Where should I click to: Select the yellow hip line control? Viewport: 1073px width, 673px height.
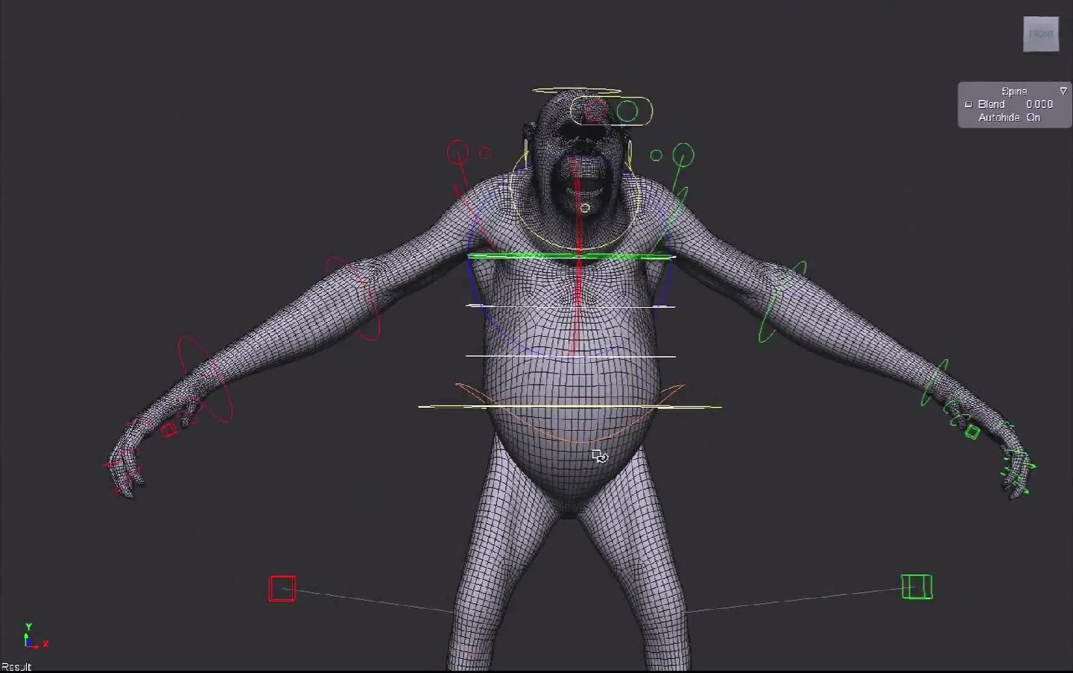570,407
